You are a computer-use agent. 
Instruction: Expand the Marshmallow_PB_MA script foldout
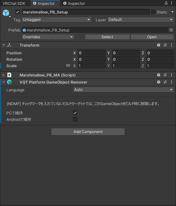click(4, 75)
